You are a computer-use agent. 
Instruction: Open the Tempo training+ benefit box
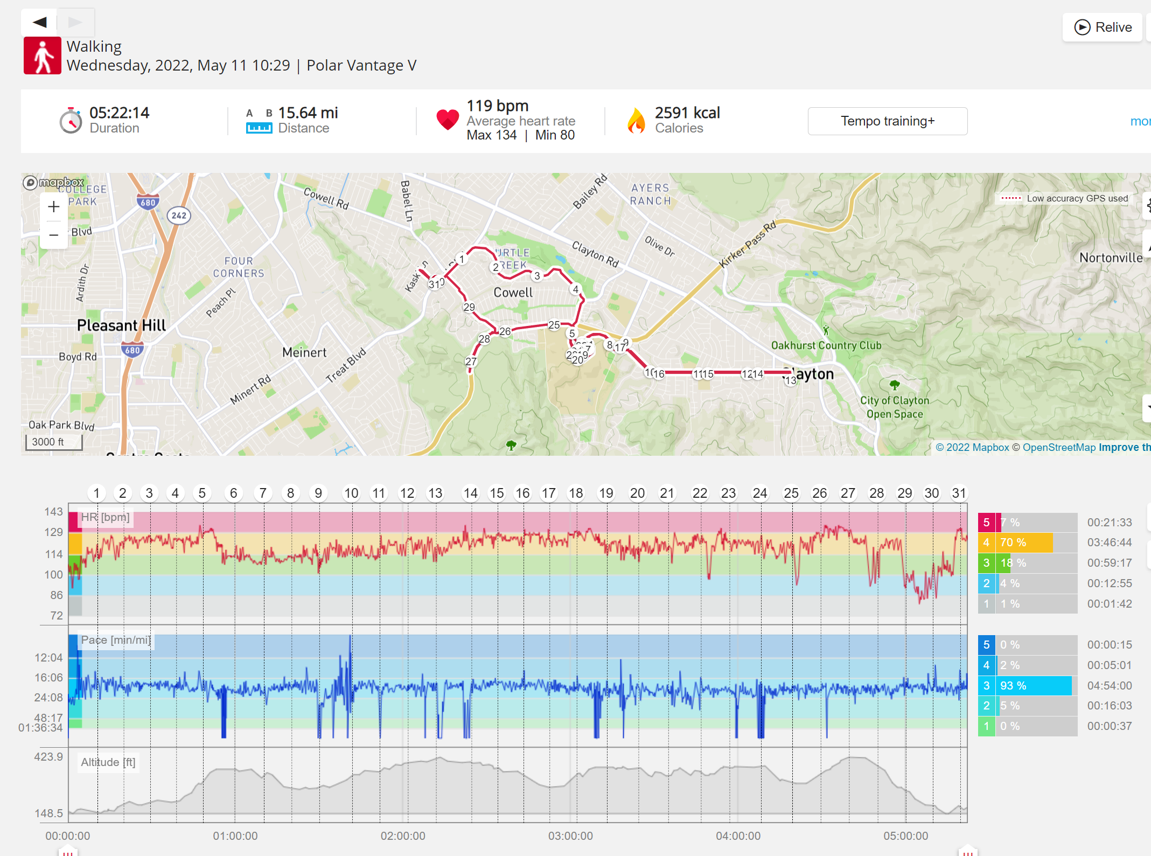[x=888, y=121]
